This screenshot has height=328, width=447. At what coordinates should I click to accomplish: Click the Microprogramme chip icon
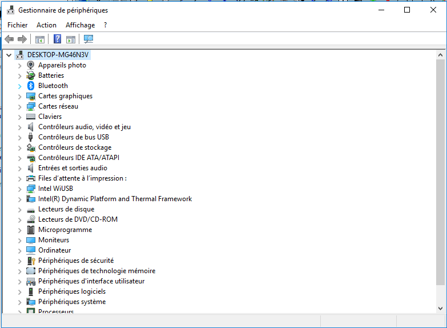pyautogui.click(x=30, y=230)
